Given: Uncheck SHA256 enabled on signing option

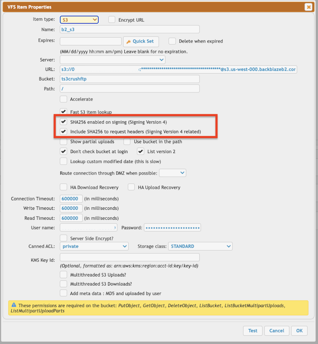Looking at the screenshot, I should [x=64, y=122].
